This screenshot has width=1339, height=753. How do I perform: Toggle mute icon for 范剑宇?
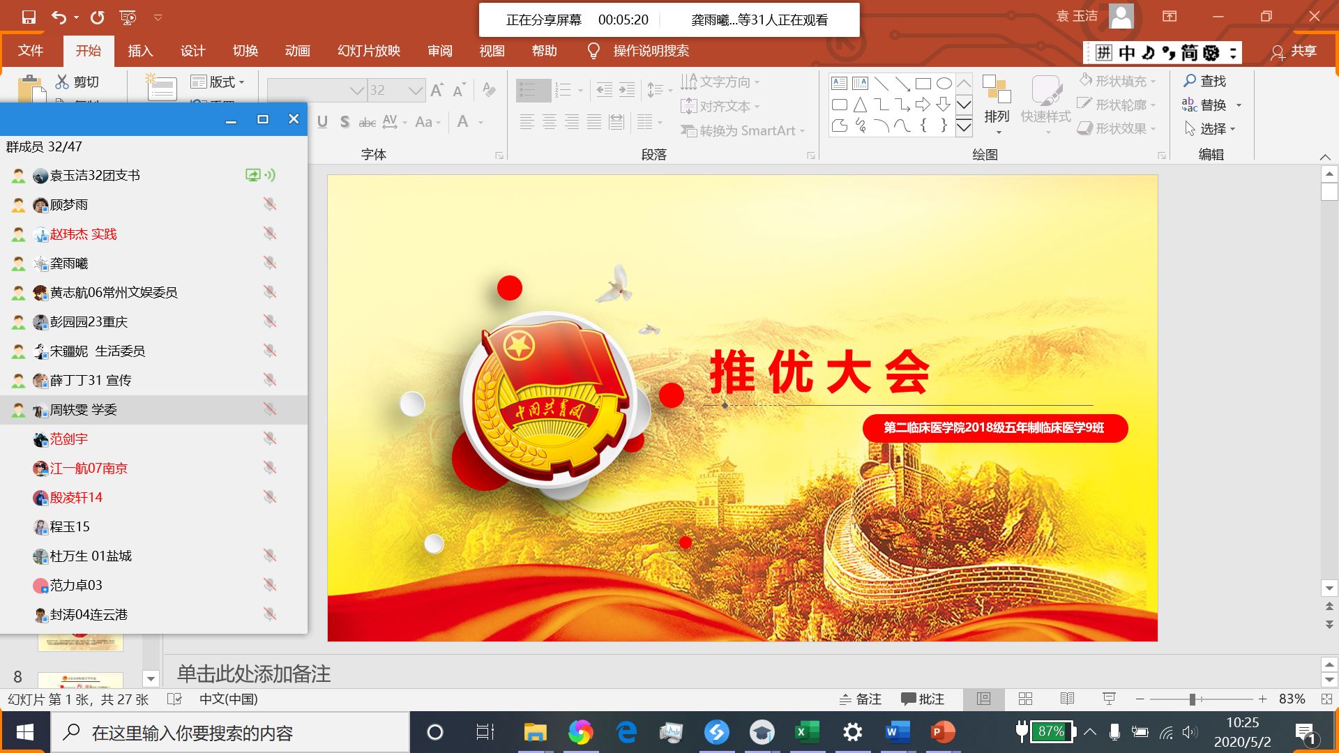pyautogui.click(x=270, y=439)
